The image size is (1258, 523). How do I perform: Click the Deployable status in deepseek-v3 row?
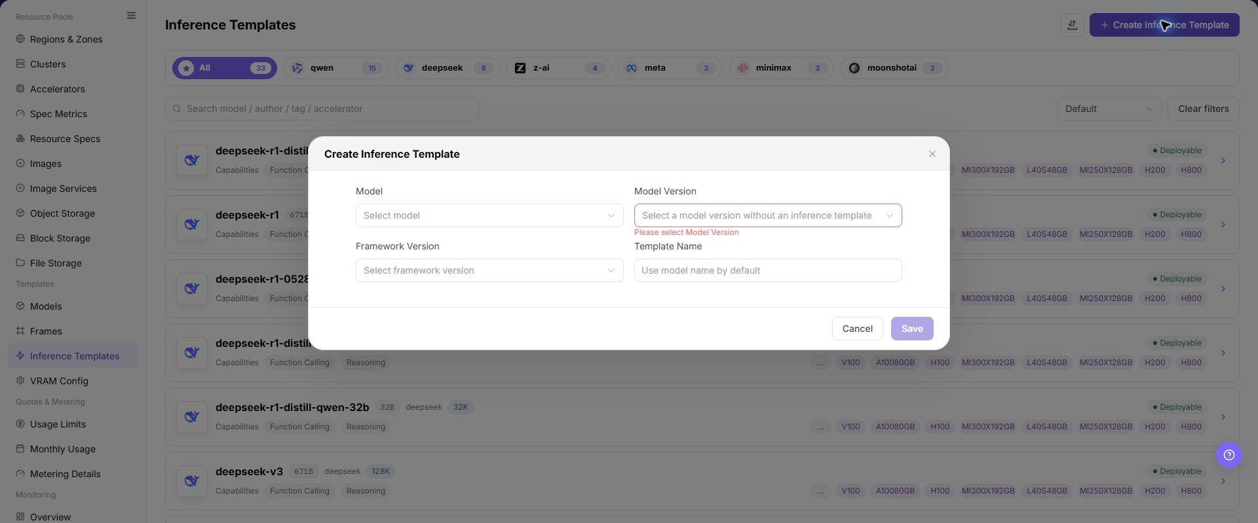click(1177, 471)
